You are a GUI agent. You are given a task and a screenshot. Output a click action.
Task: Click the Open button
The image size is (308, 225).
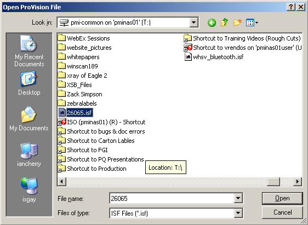pyautogui.click(x=282, y=198)
